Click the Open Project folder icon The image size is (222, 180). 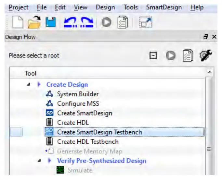point(34,22)
